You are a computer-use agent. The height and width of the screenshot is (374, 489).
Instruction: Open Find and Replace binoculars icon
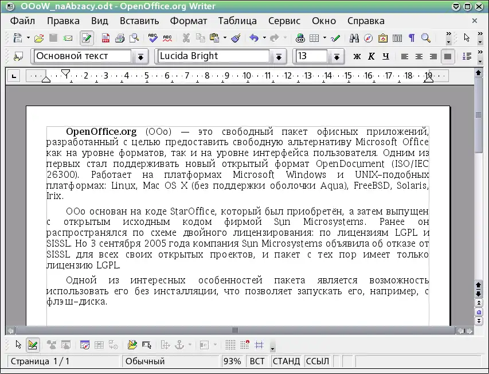pyautogui.click(x=354, y=38)
